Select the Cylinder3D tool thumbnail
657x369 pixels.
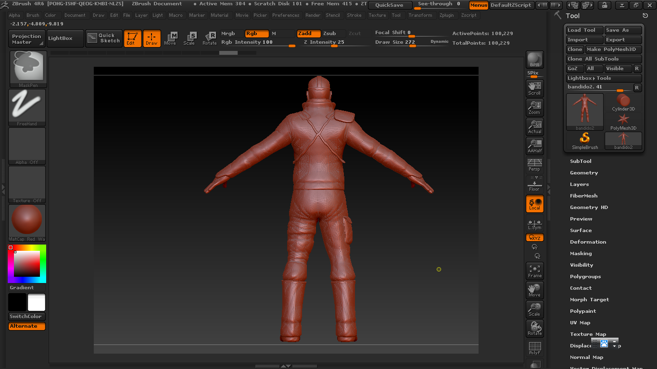(623, 102)
